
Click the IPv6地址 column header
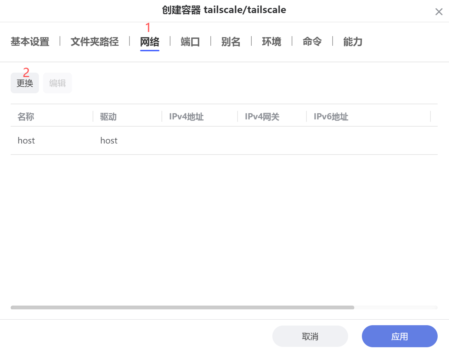(331, 117)
